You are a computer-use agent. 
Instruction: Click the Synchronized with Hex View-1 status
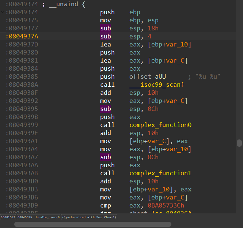(x=89, y=217)
